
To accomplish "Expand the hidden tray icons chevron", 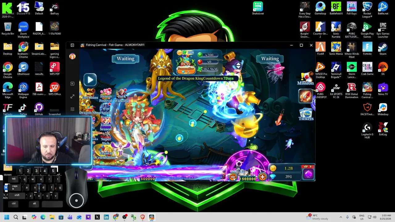I will click(x=341, y=217).
